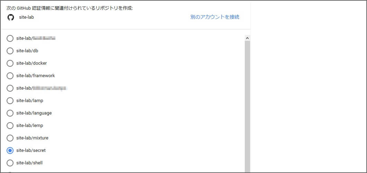Image resolution: width=367 pixels, height=173 pixels.
Task: Click the GitHub logo icon next to site-lab
Action: [11, 17]
